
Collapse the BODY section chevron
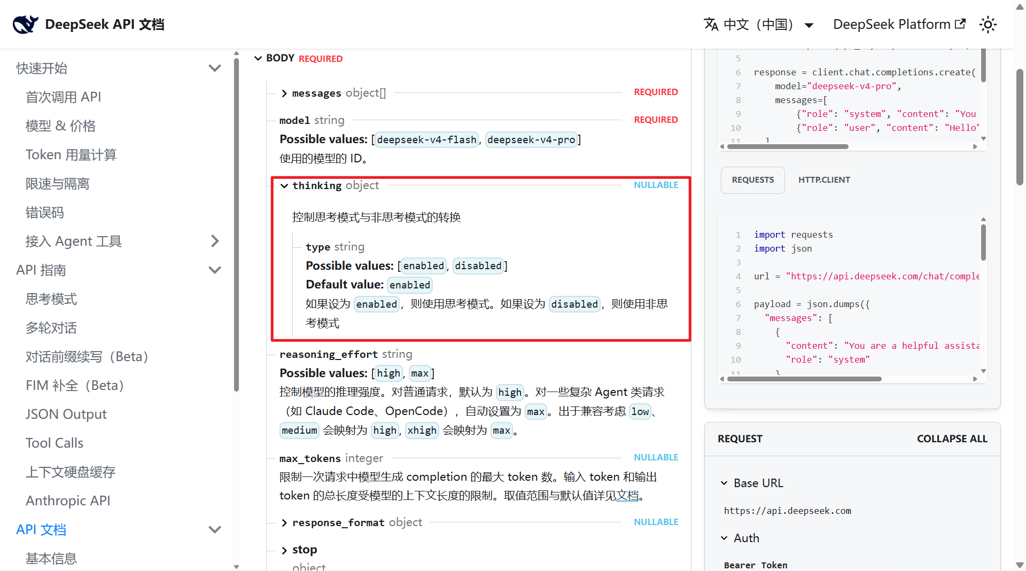[258, 58]
